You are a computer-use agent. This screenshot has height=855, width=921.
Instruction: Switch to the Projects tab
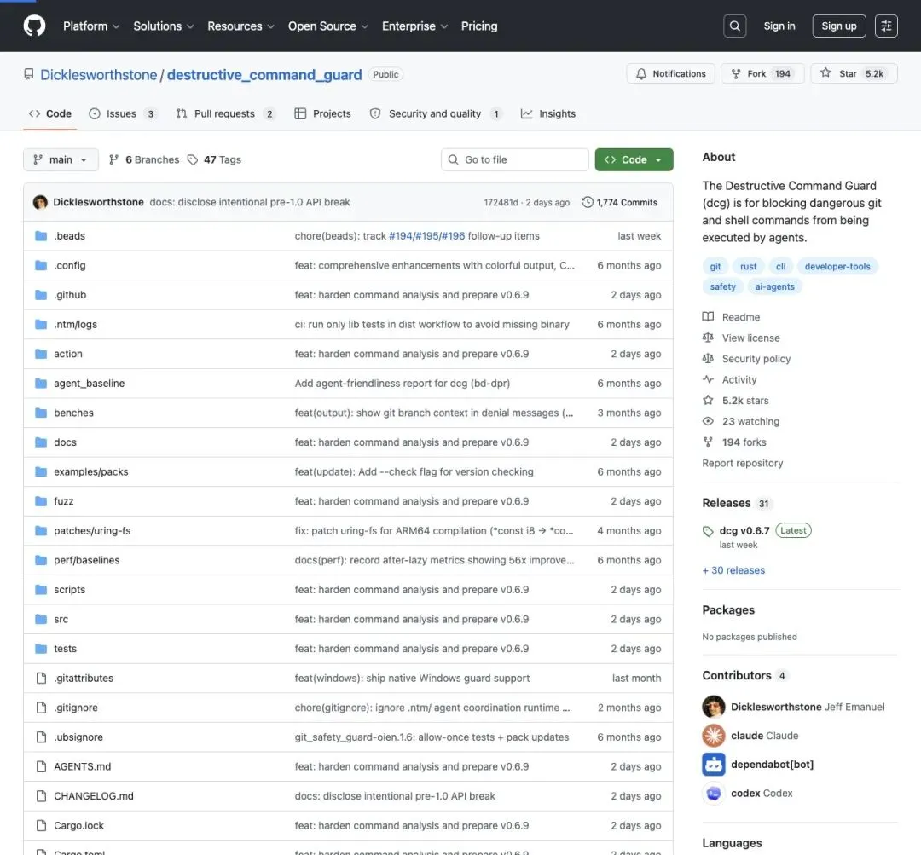pyautogui.click(x=322, y=113)
